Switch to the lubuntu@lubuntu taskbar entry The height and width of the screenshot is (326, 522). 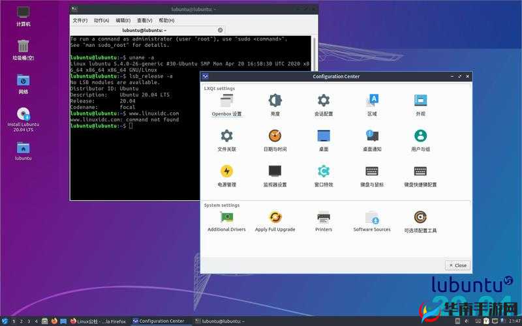pyautogui.click(x=220, y=321)
